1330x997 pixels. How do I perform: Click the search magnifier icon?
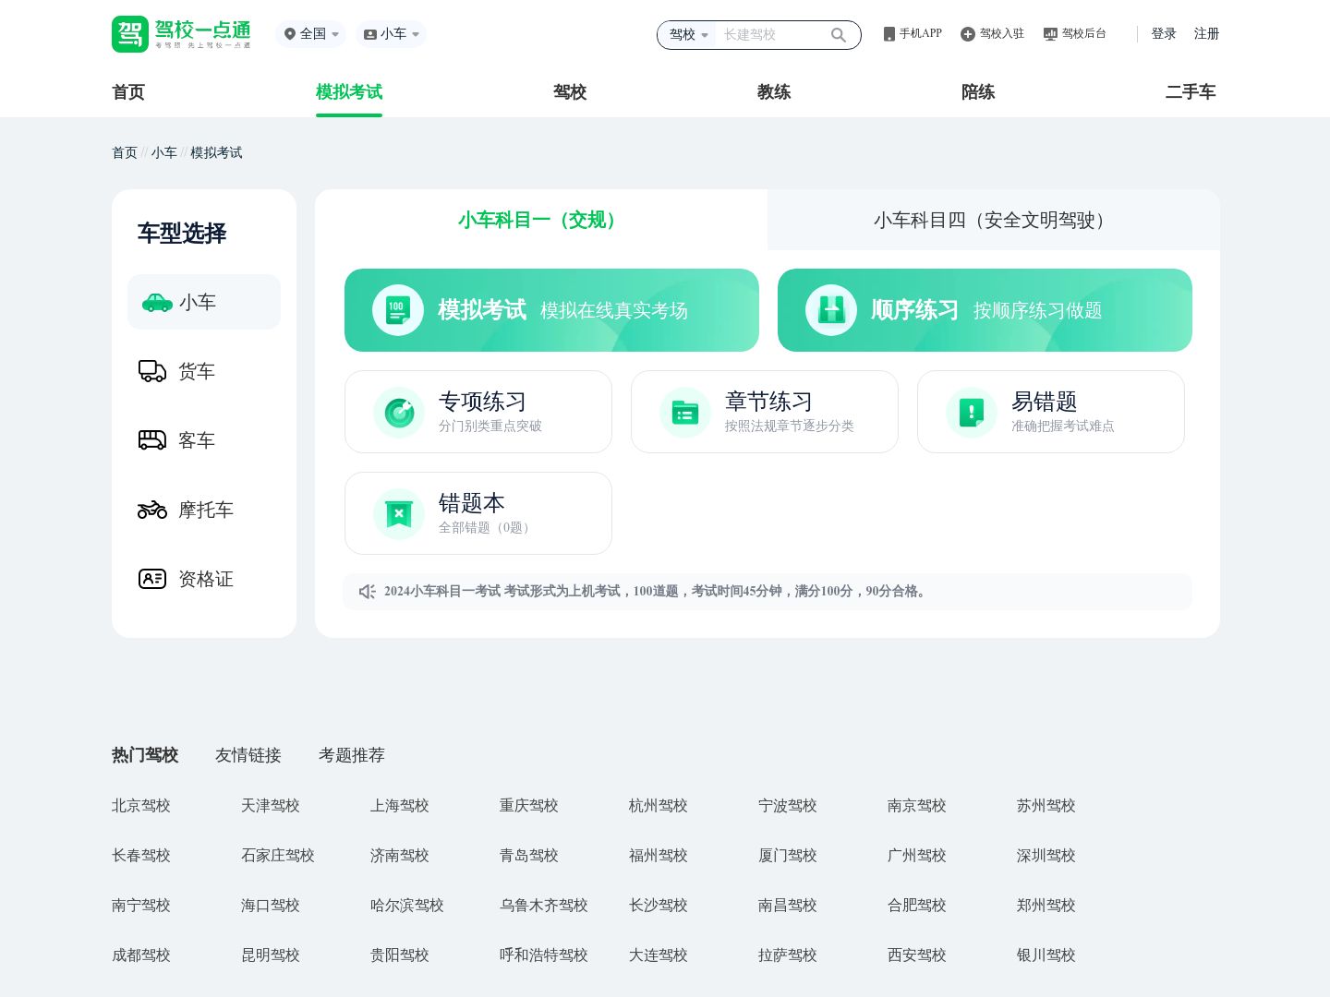838,35
